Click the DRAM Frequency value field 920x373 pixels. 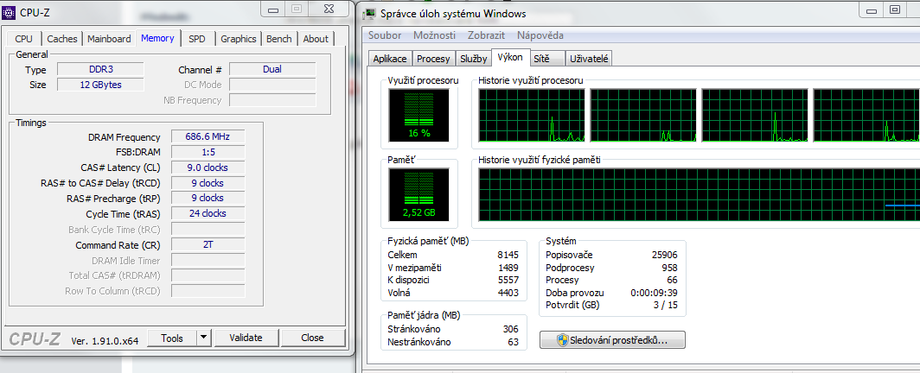click(208, 137)
